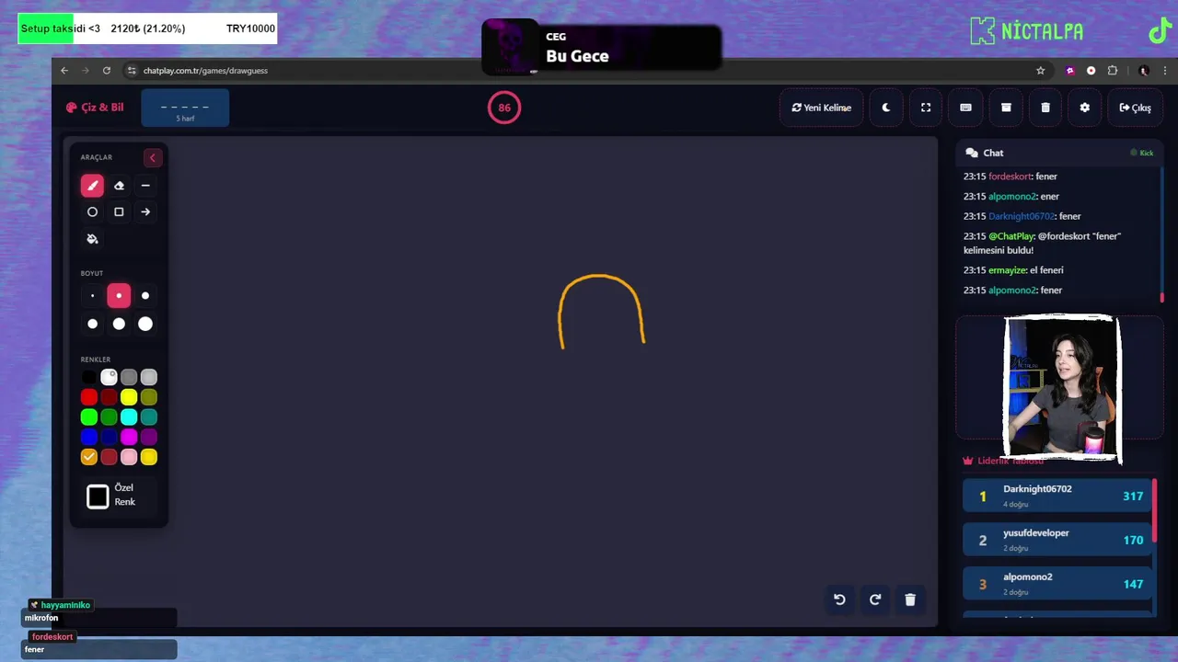Select the eraser tool
The image size is (1178, 662).
tap(119, 186)
